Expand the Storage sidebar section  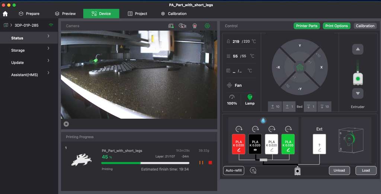point(48,48)
